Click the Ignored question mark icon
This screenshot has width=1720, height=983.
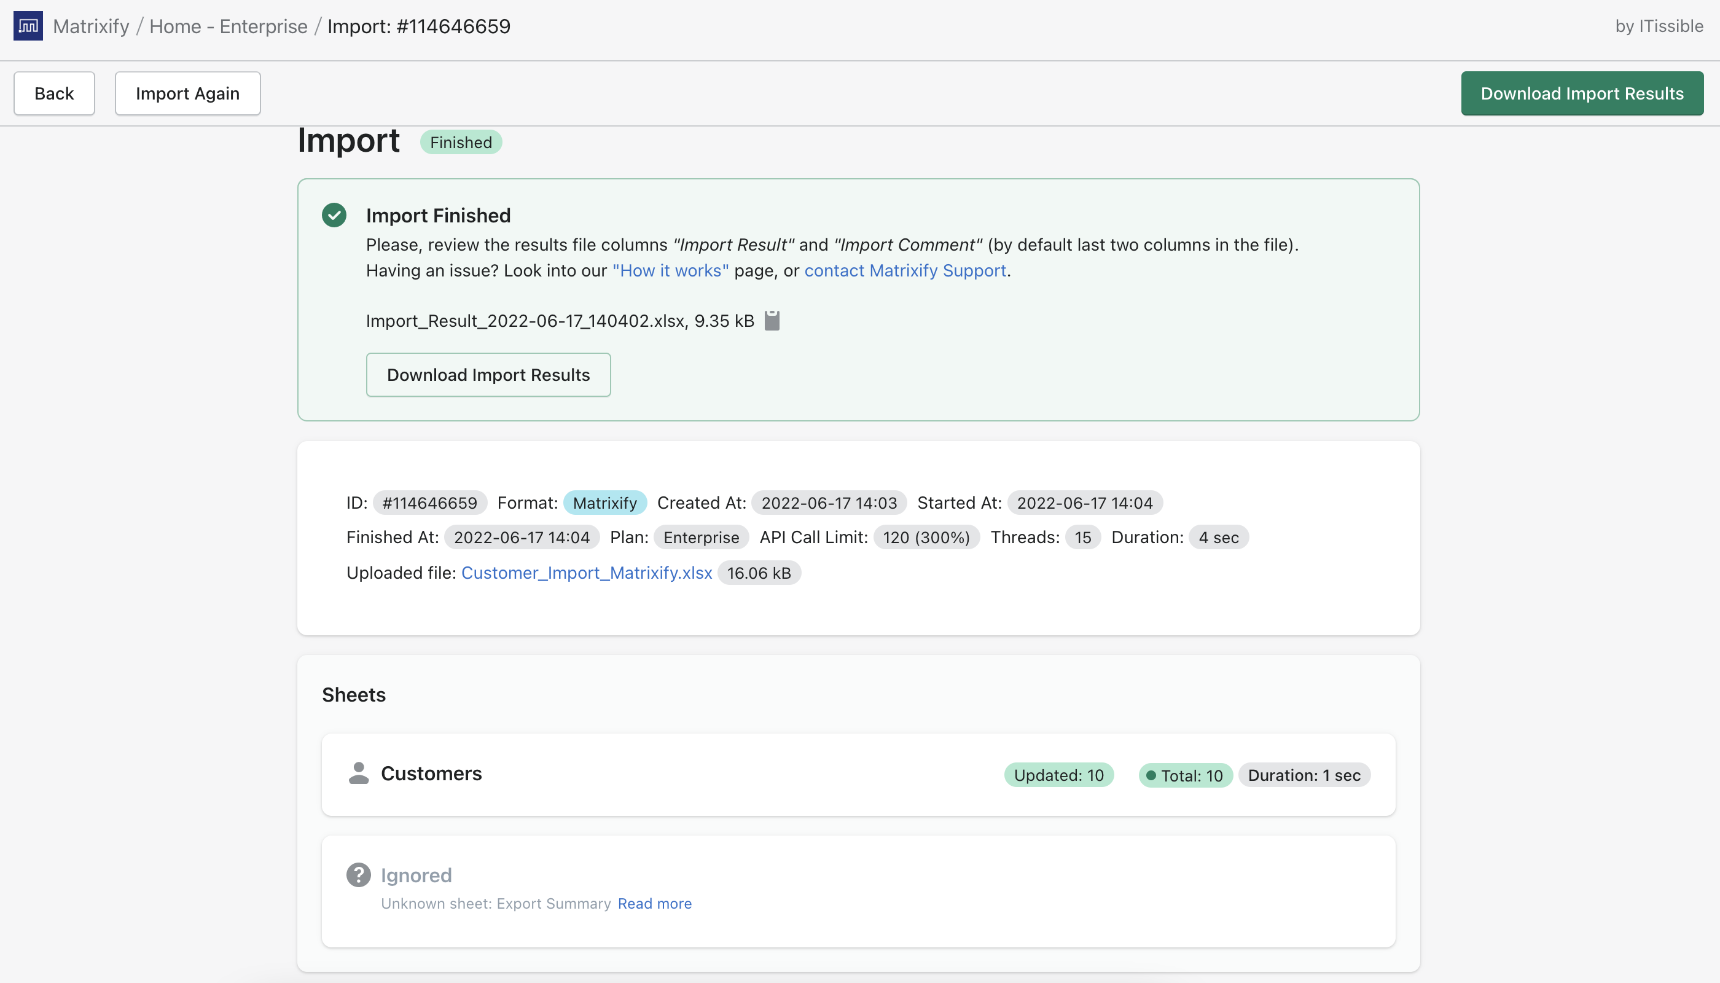(x=359, y=875)
